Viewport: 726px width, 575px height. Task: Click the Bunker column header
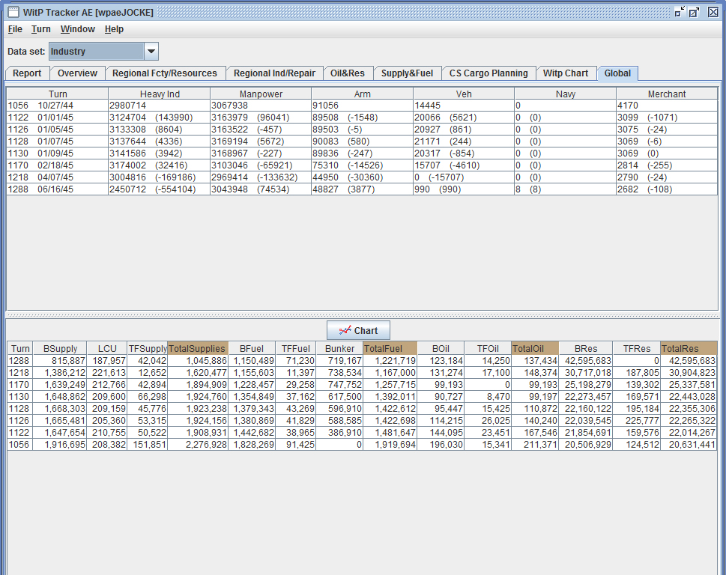[339, 348]
